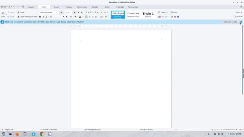Viewport: 244px width, 137px height.
Task: Click the Clonar formatting button
Action: click(x=21, y=13)
